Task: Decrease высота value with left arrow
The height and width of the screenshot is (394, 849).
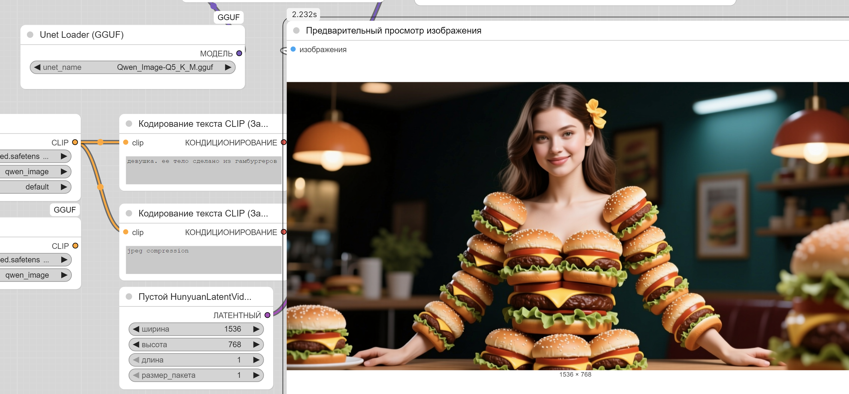Action: (136, 344)
